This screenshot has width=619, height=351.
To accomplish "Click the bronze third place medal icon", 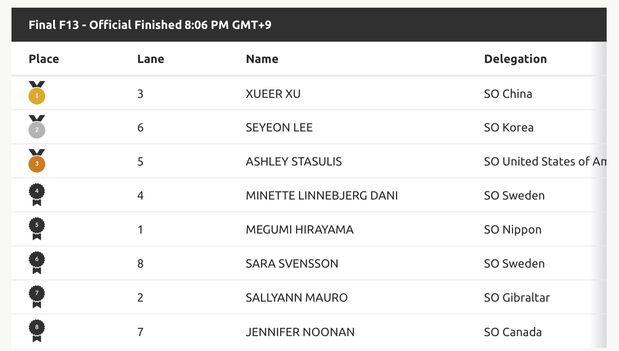I will (37, 161).
